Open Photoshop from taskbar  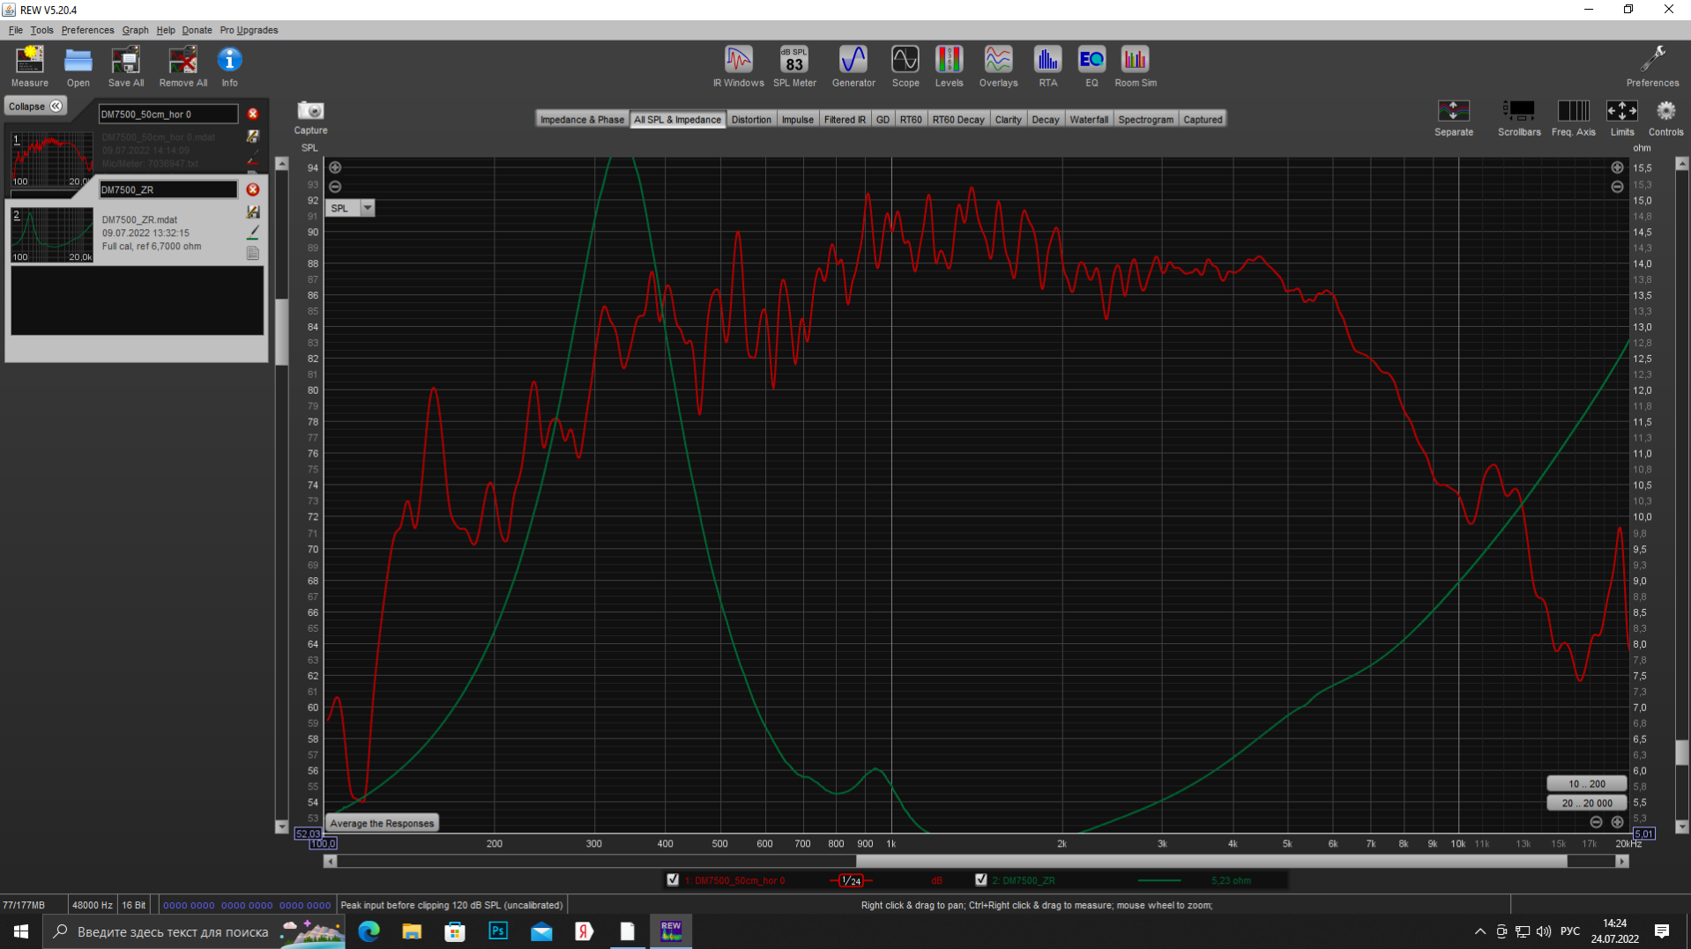pyautogui.click(x=498, y=931)
